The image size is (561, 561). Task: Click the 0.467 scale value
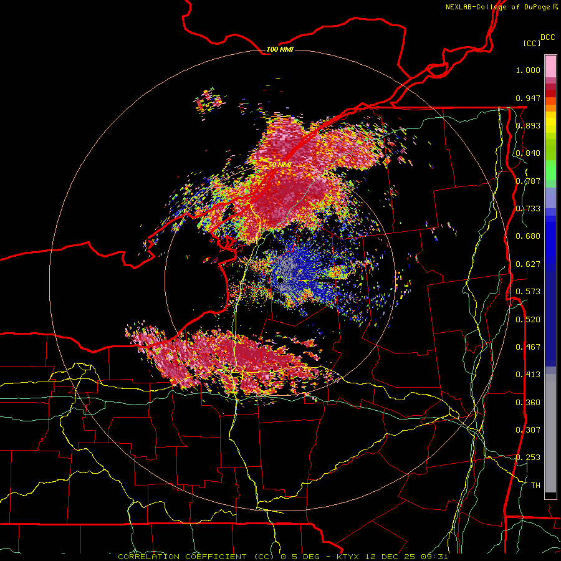tap(528, 347)
